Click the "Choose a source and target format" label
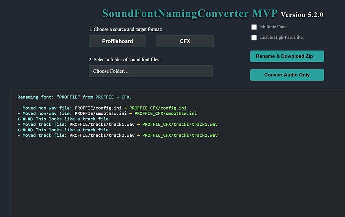The image size is (345, 217). tap(125, 29)
